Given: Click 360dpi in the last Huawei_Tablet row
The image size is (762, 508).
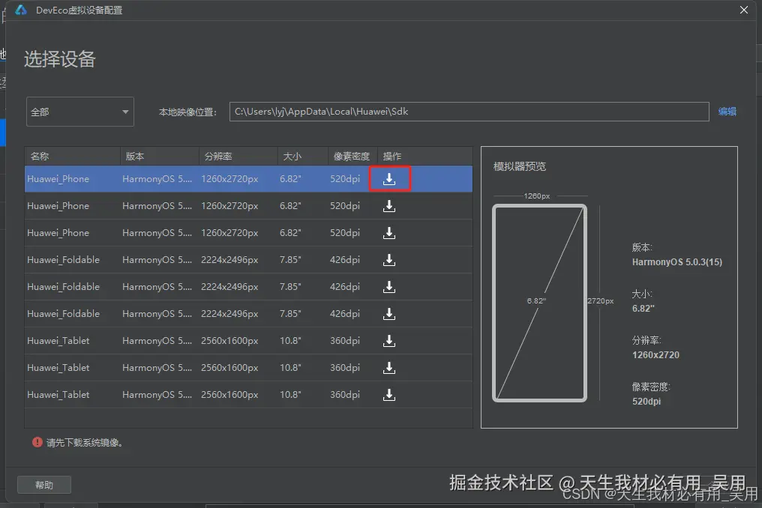Looking at the screenshot, I should pos(345,395).
